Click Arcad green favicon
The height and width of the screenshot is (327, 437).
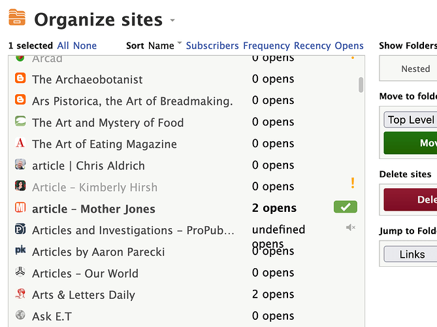pos(20,58)
